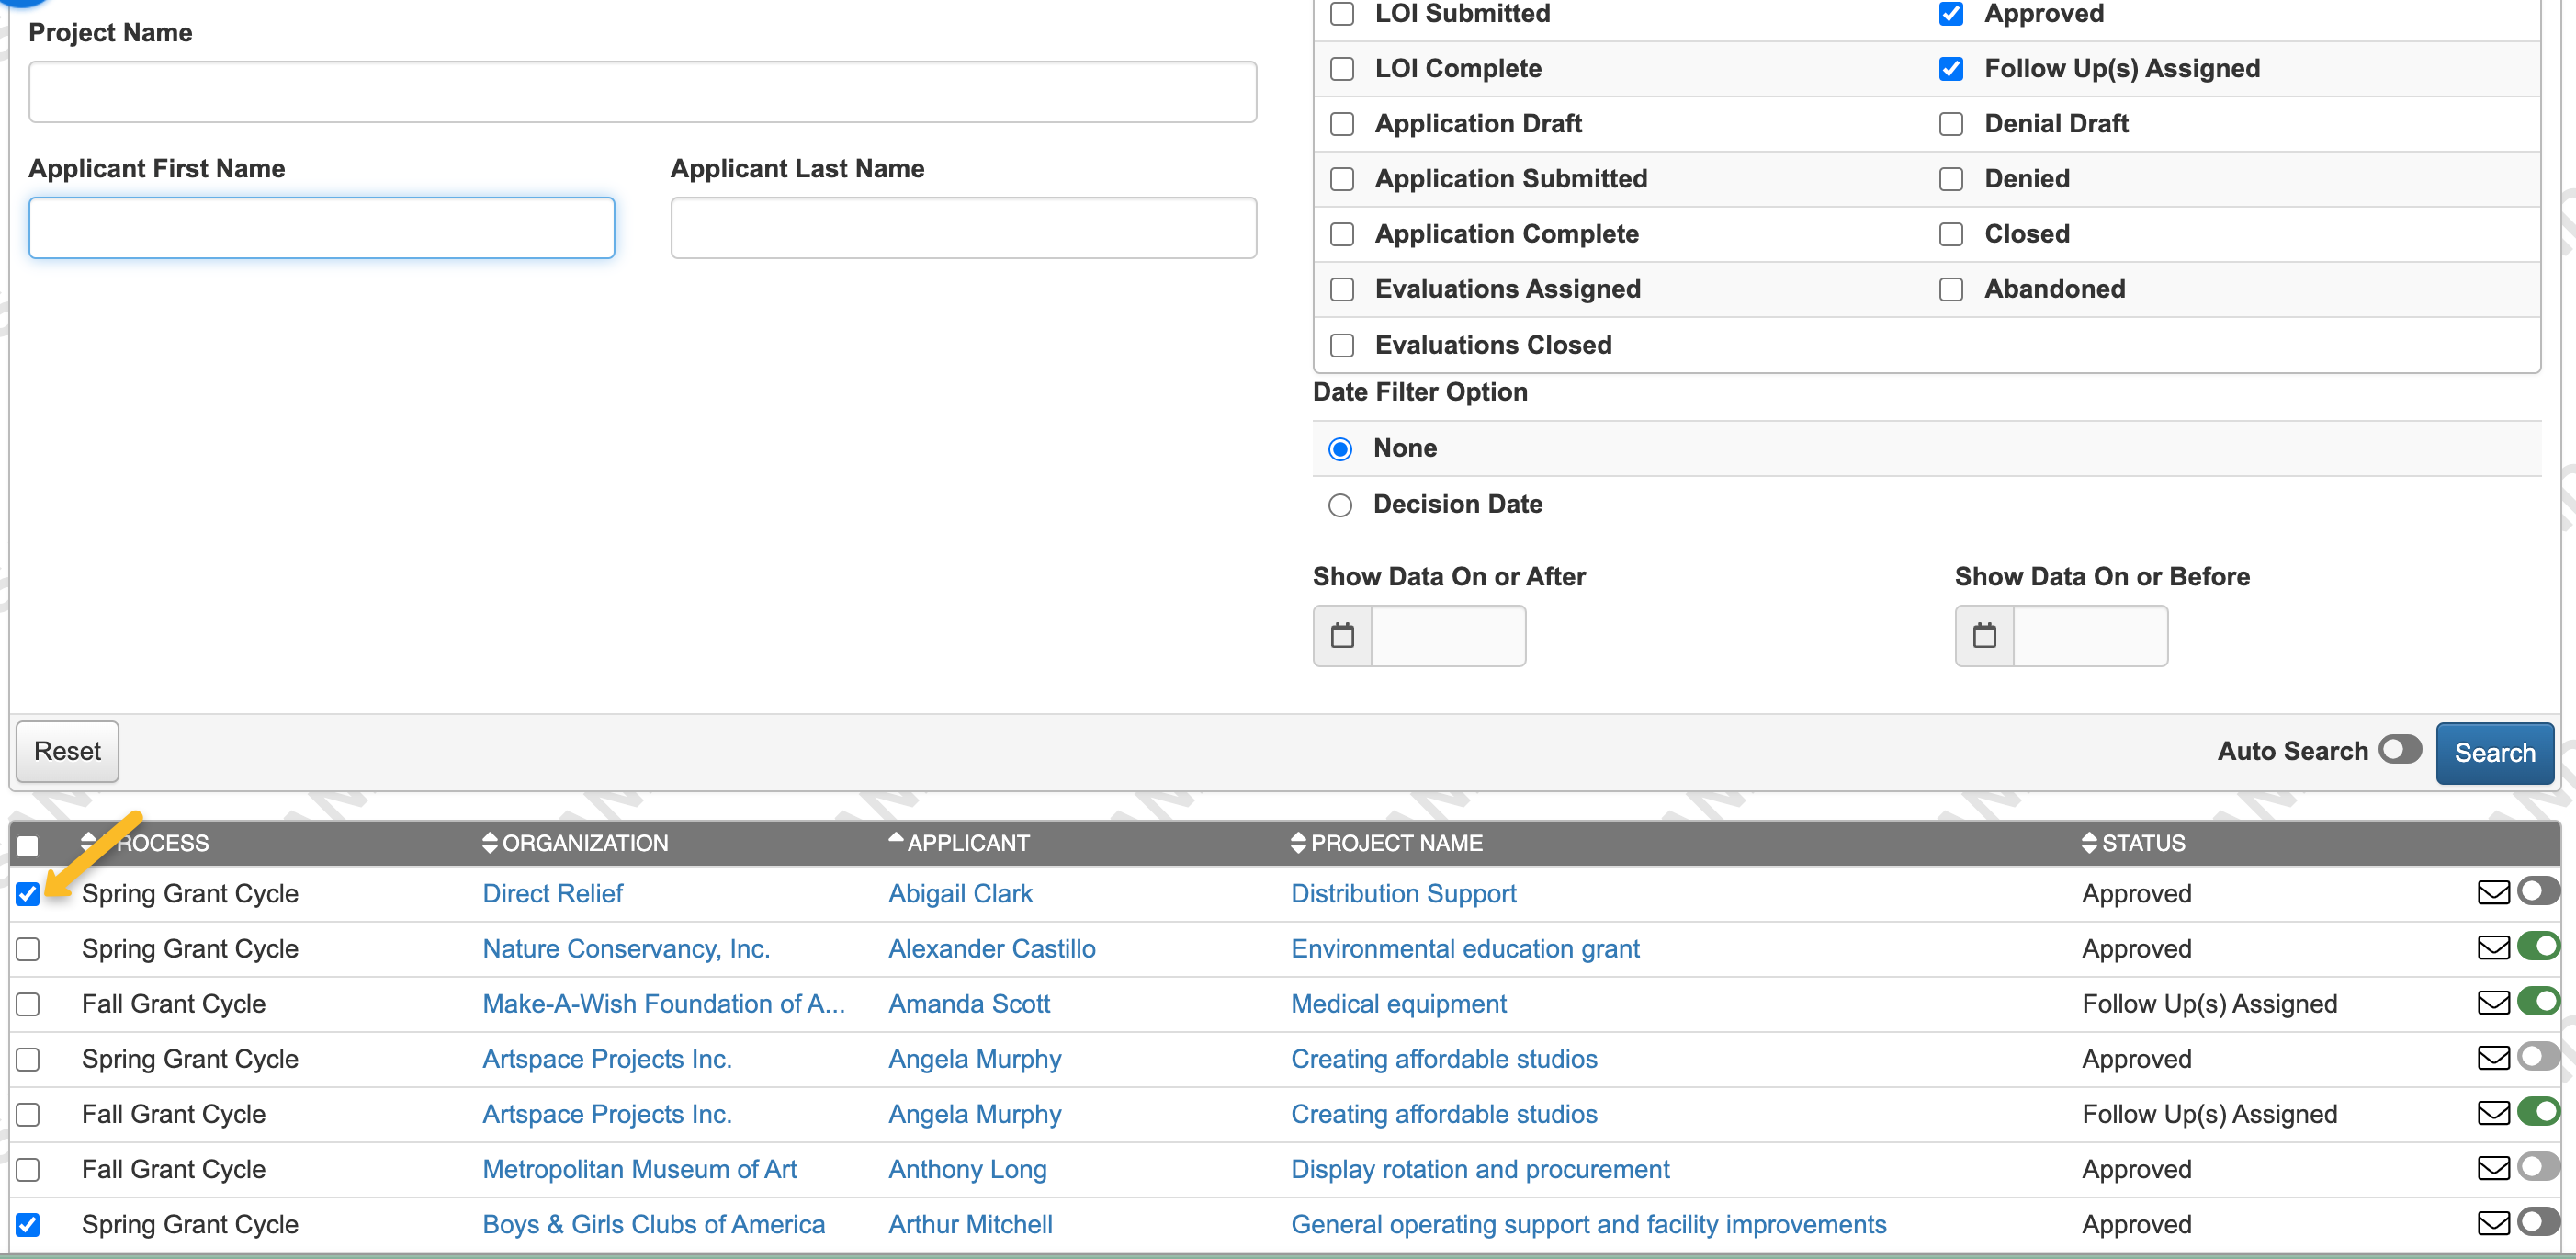Image resolution: width=2576 pixels, height=1259 pixels.
Task: Click the sort arrows on the ORGANIZATION column
Action: [x=489, y=842]
